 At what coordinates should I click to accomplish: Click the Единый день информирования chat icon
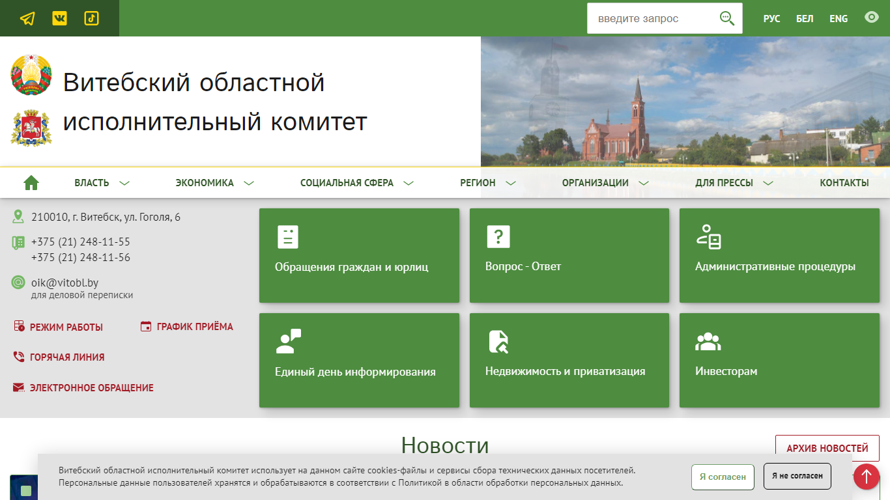pos(289,342)
